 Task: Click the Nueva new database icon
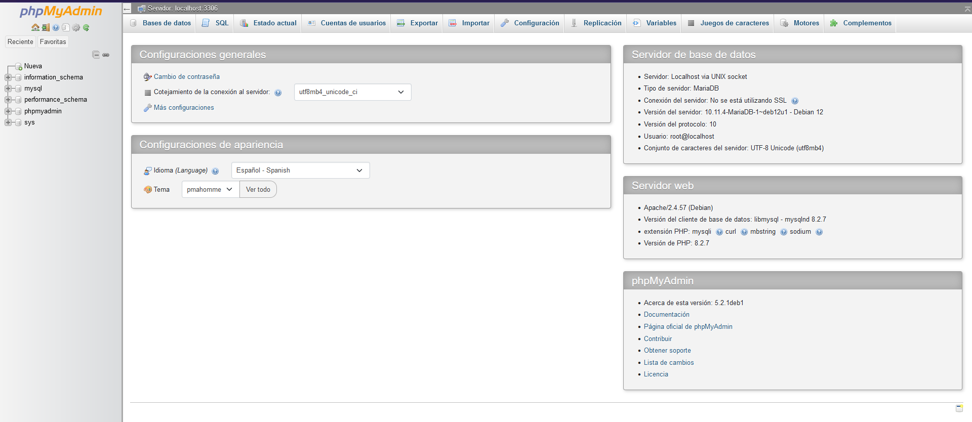tap(19, 66)
